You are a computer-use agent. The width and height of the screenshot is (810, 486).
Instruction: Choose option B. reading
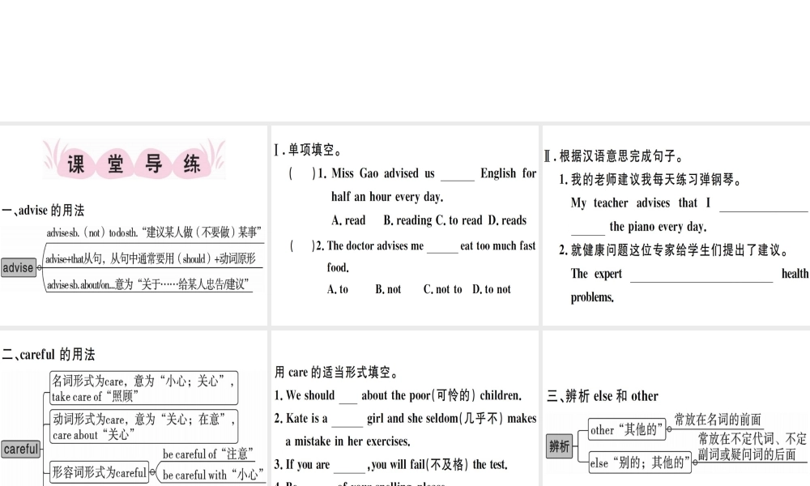[407, 220]
